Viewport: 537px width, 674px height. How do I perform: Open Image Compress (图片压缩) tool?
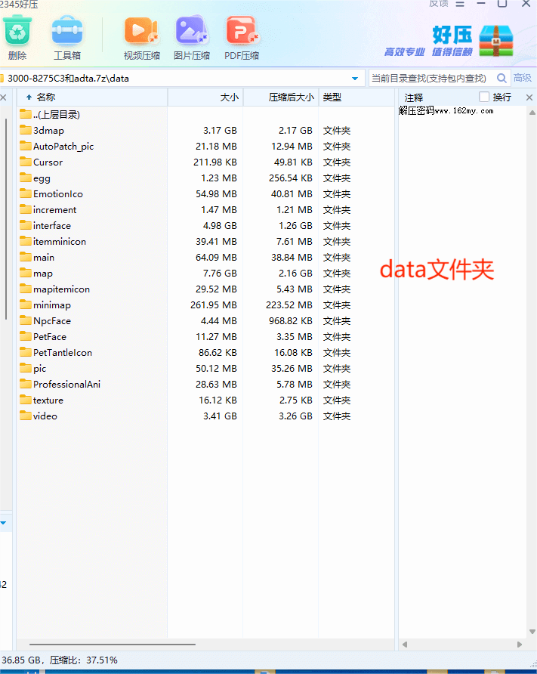192,32
